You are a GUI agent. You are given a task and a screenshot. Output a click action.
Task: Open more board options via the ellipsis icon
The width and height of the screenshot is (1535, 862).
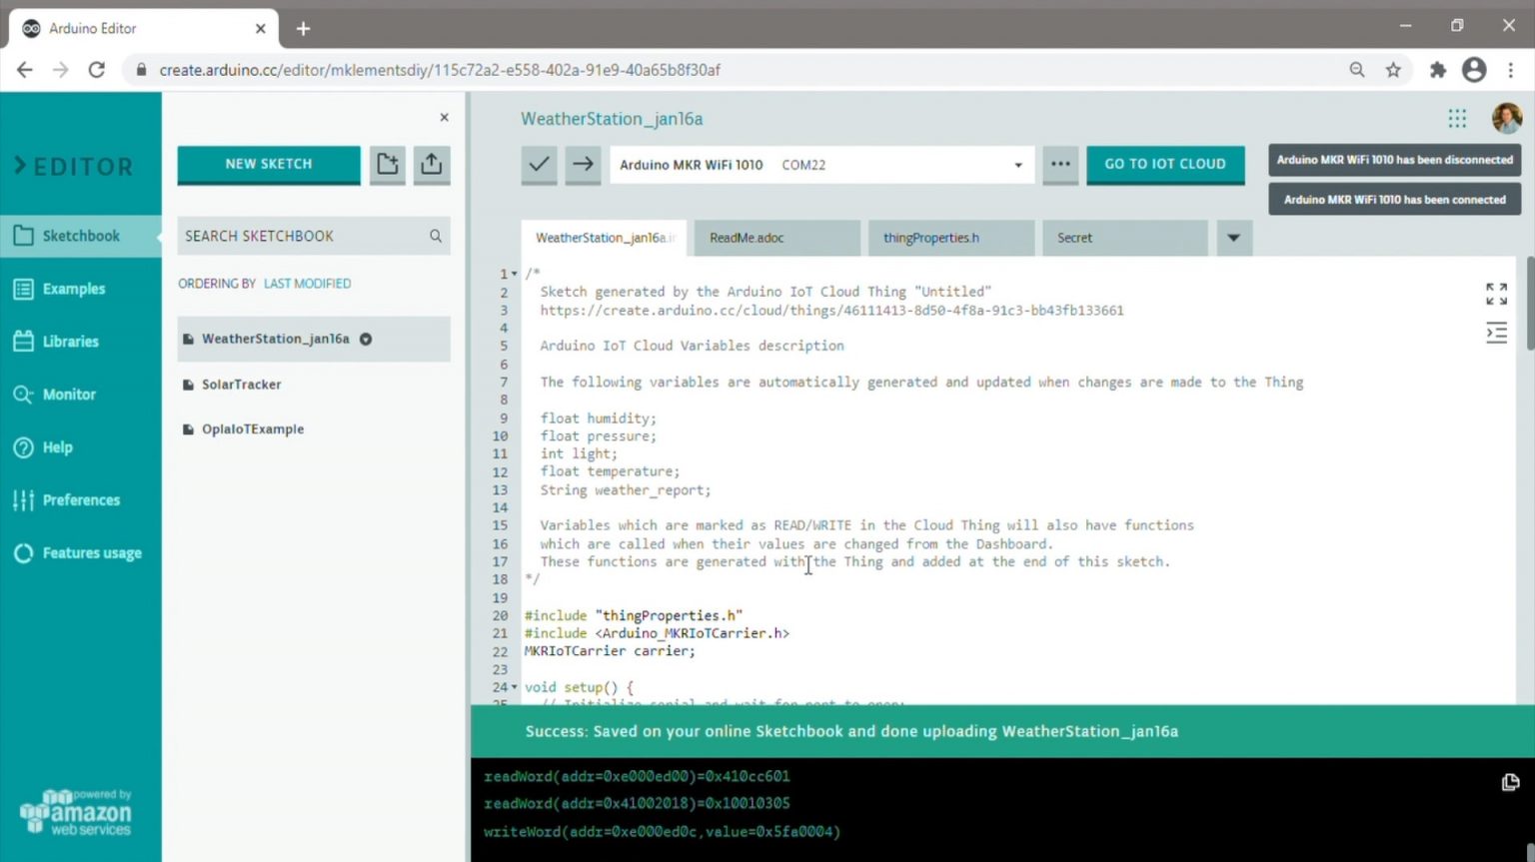coord(1060,164)
